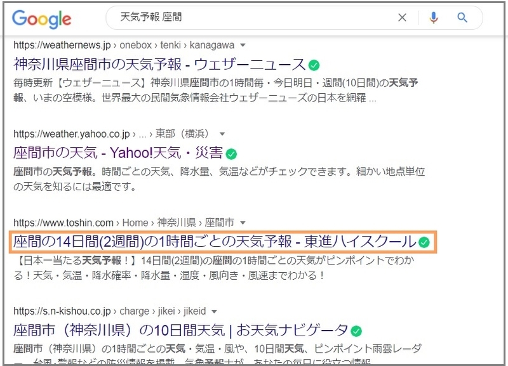Expand the dropdown arrow after weathernews.jp URL
This screenshot has height=366, width=508.
click(x=243, y=45)
